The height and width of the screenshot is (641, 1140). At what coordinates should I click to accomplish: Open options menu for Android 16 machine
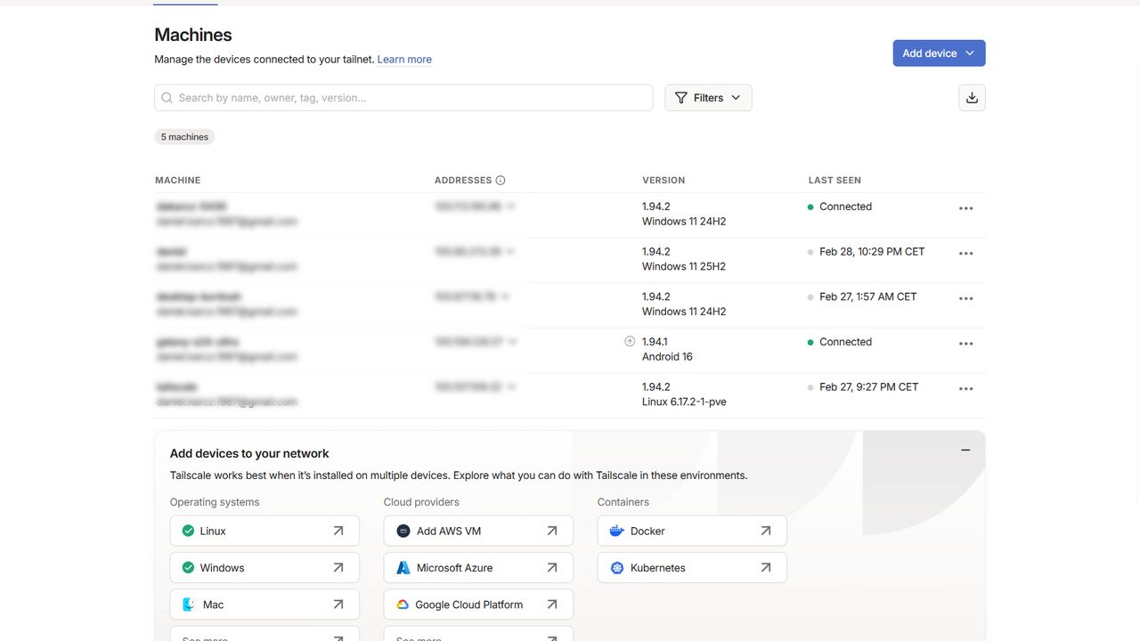pyautogui.click(x=965, y=344)
